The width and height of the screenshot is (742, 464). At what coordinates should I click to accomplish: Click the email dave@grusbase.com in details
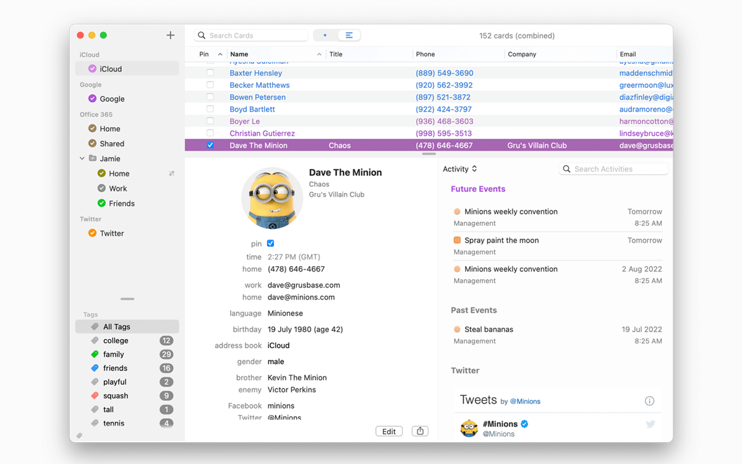click(x=304, y=285)
